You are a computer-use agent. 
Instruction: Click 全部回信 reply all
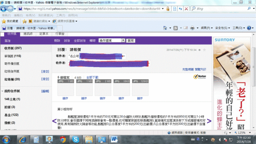point(80,41)
